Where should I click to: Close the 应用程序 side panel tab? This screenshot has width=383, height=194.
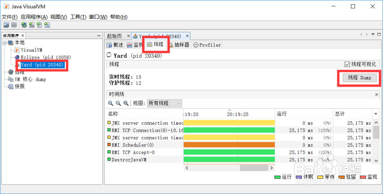pos(23,36)
